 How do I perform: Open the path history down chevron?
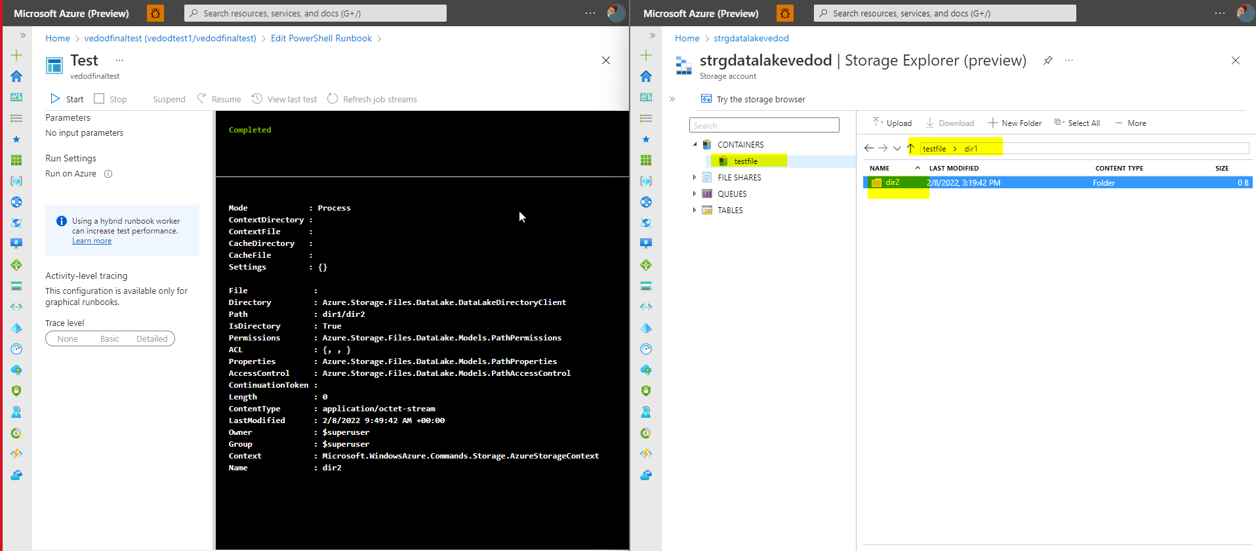(897, 148)
